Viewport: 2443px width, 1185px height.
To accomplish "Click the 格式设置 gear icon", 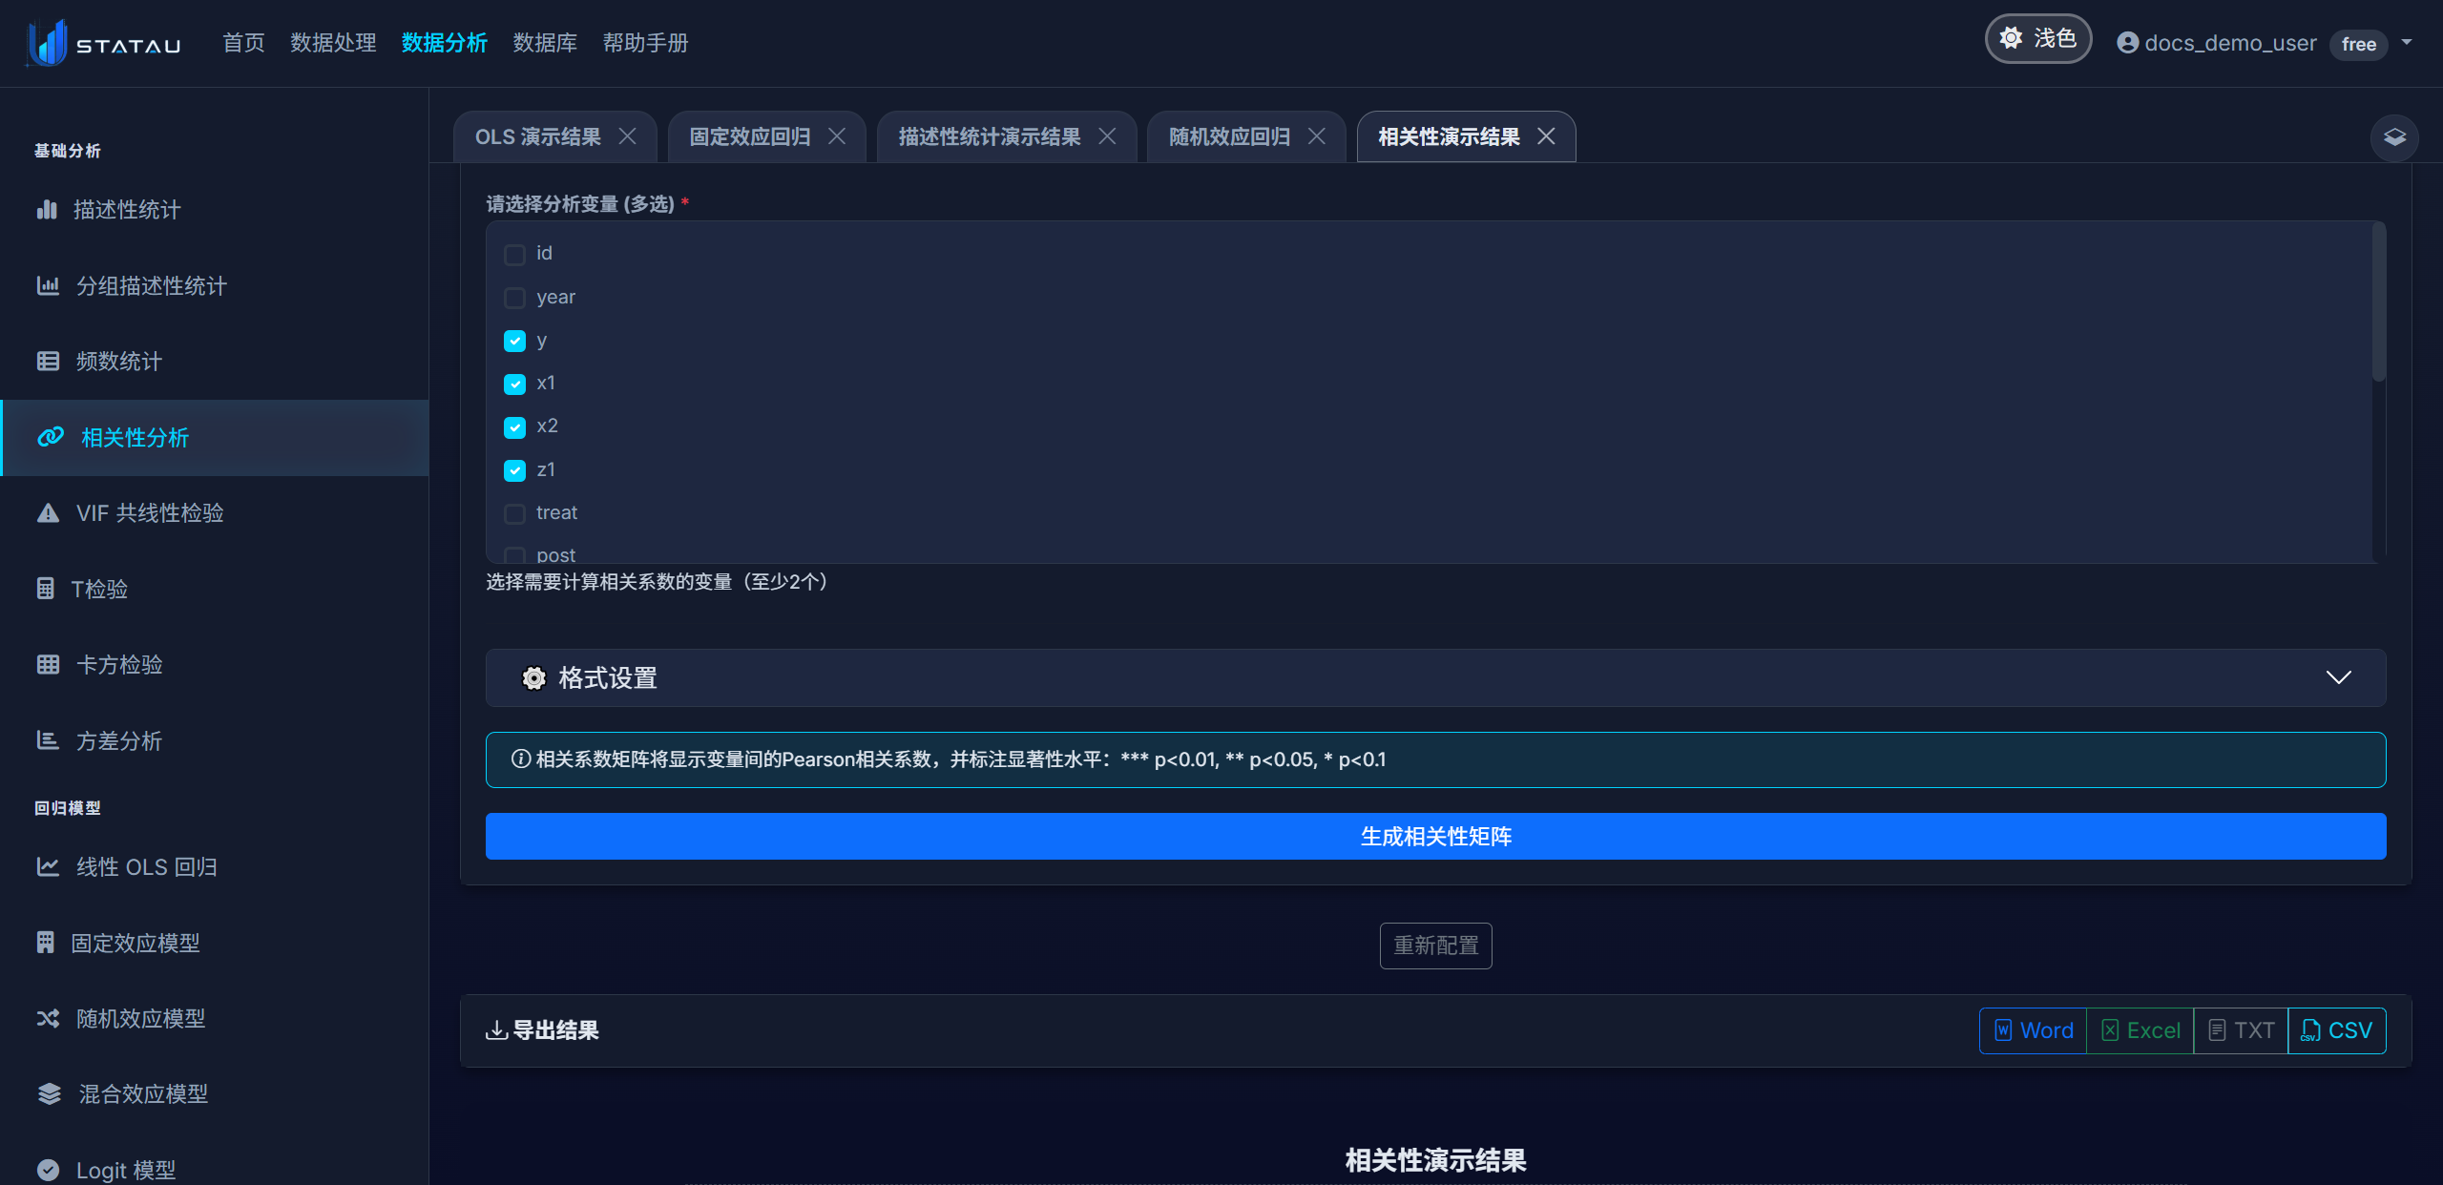I will coord(534,678).
